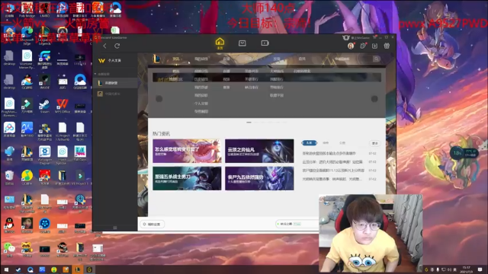The image size is (488, 274).
Task: Open 个人主页 in the WeGame sidebar
Action: tap(115, 61)
